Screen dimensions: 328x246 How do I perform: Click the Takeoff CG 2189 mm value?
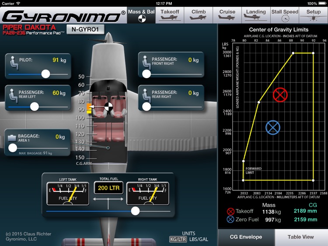[x=305, y=211]
